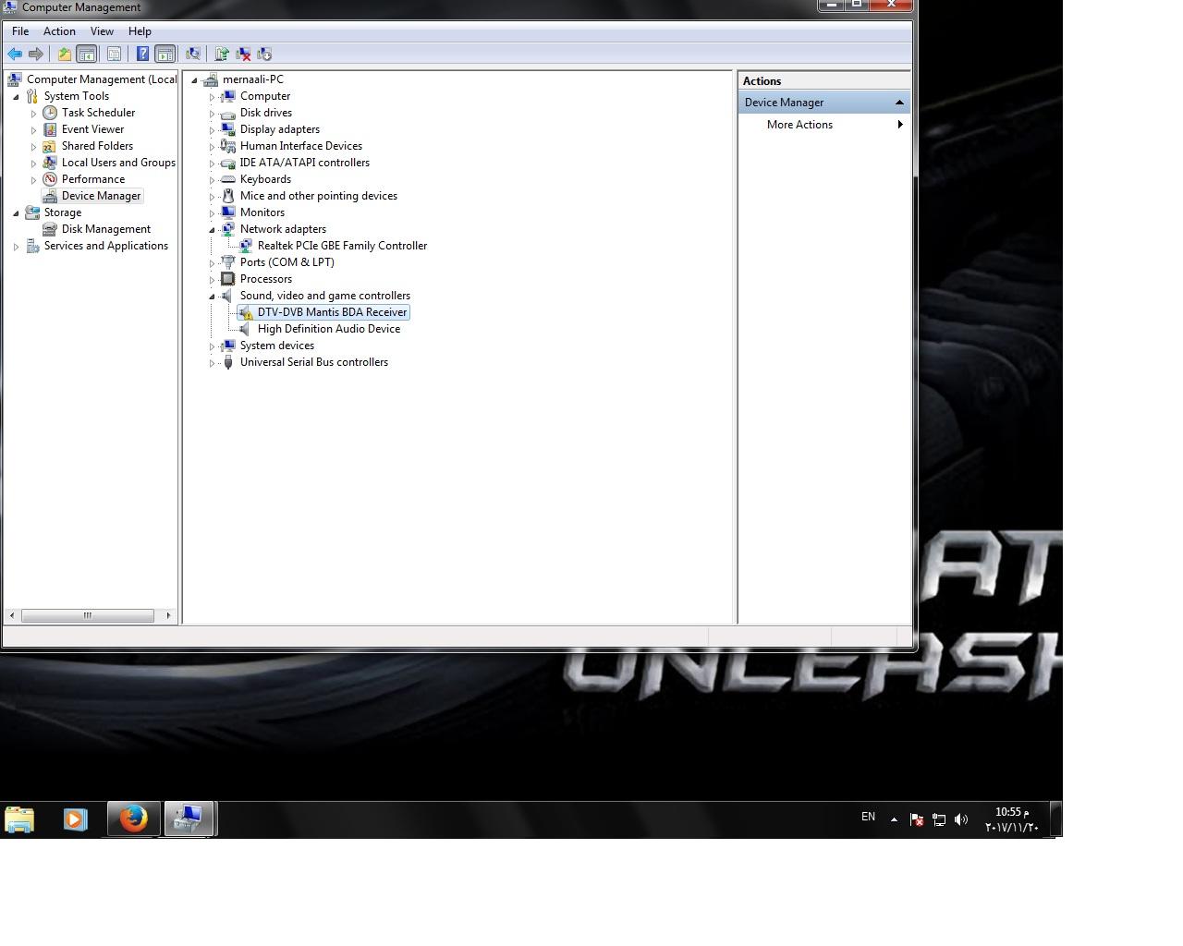Click the Forward arrow in the toolbar

(36, 54)
